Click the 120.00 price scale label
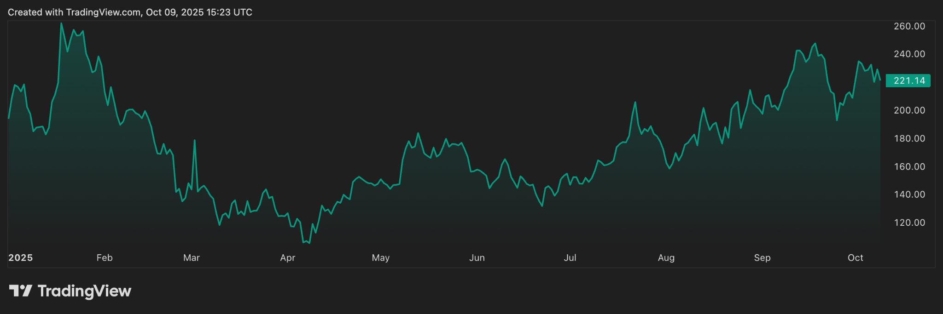This screenshot has width=943, height=314. pos(909,223)
